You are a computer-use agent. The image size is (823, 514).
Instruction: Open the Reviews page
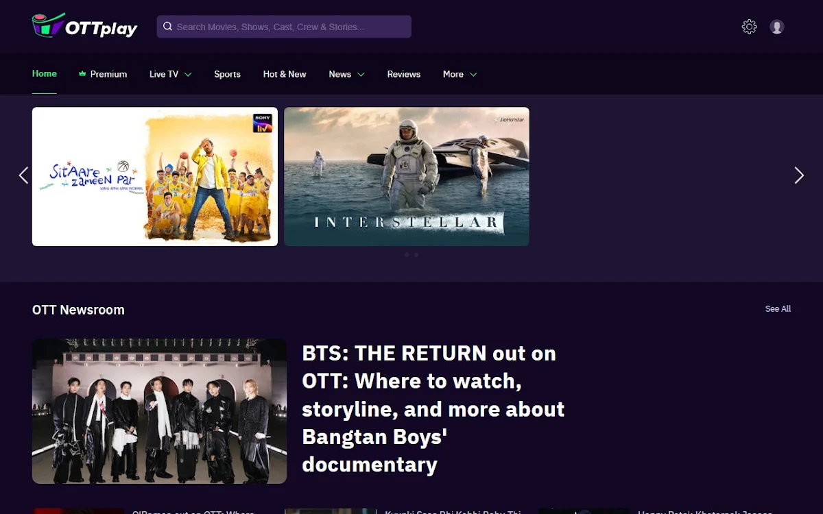pyautogui.click(x=404, y=74)
